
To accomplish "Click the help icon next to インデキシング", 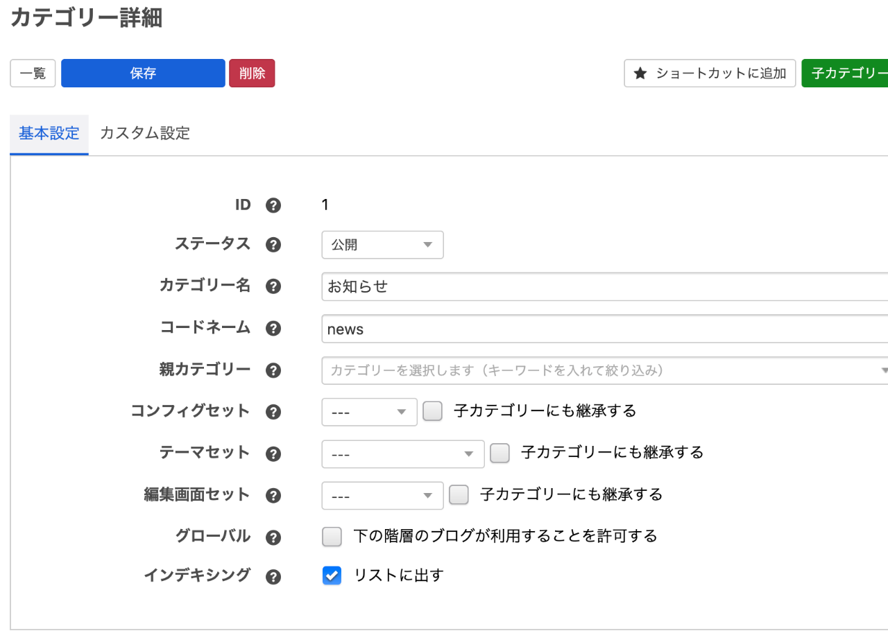I will pyautogui.click(x=273, y=576).
